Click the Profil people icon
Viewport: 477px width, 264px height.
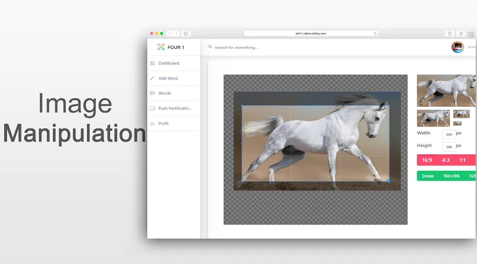153,124
